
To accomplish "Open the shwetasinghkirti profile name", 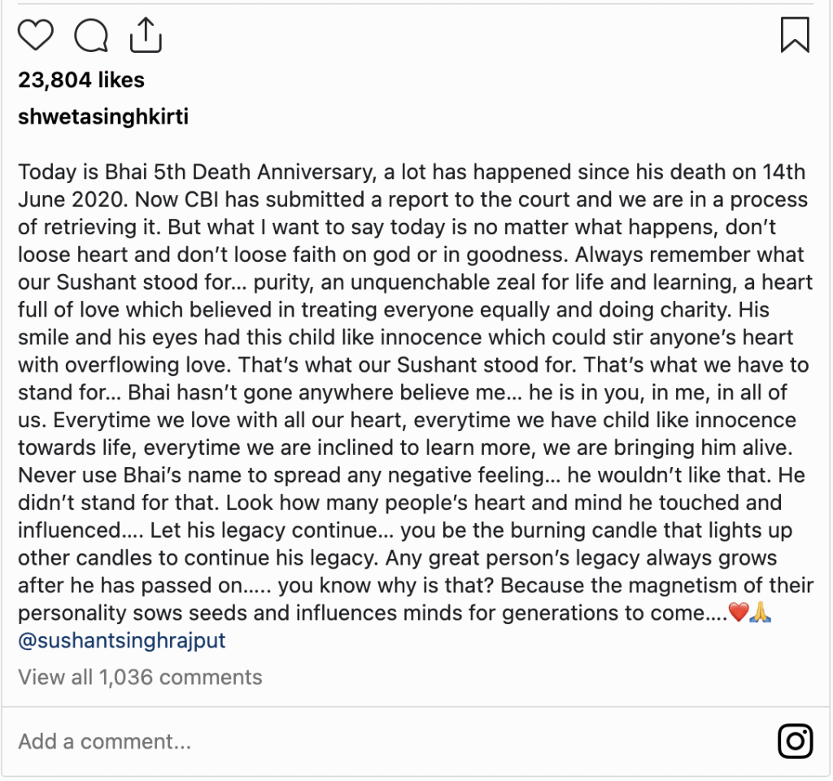I will click(103, 117).
